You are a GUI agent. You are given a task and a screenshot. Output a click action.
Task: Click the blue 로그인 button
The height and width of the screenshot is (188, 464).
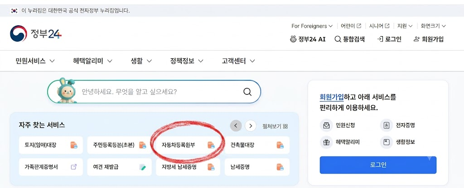(x=378, y=165)
